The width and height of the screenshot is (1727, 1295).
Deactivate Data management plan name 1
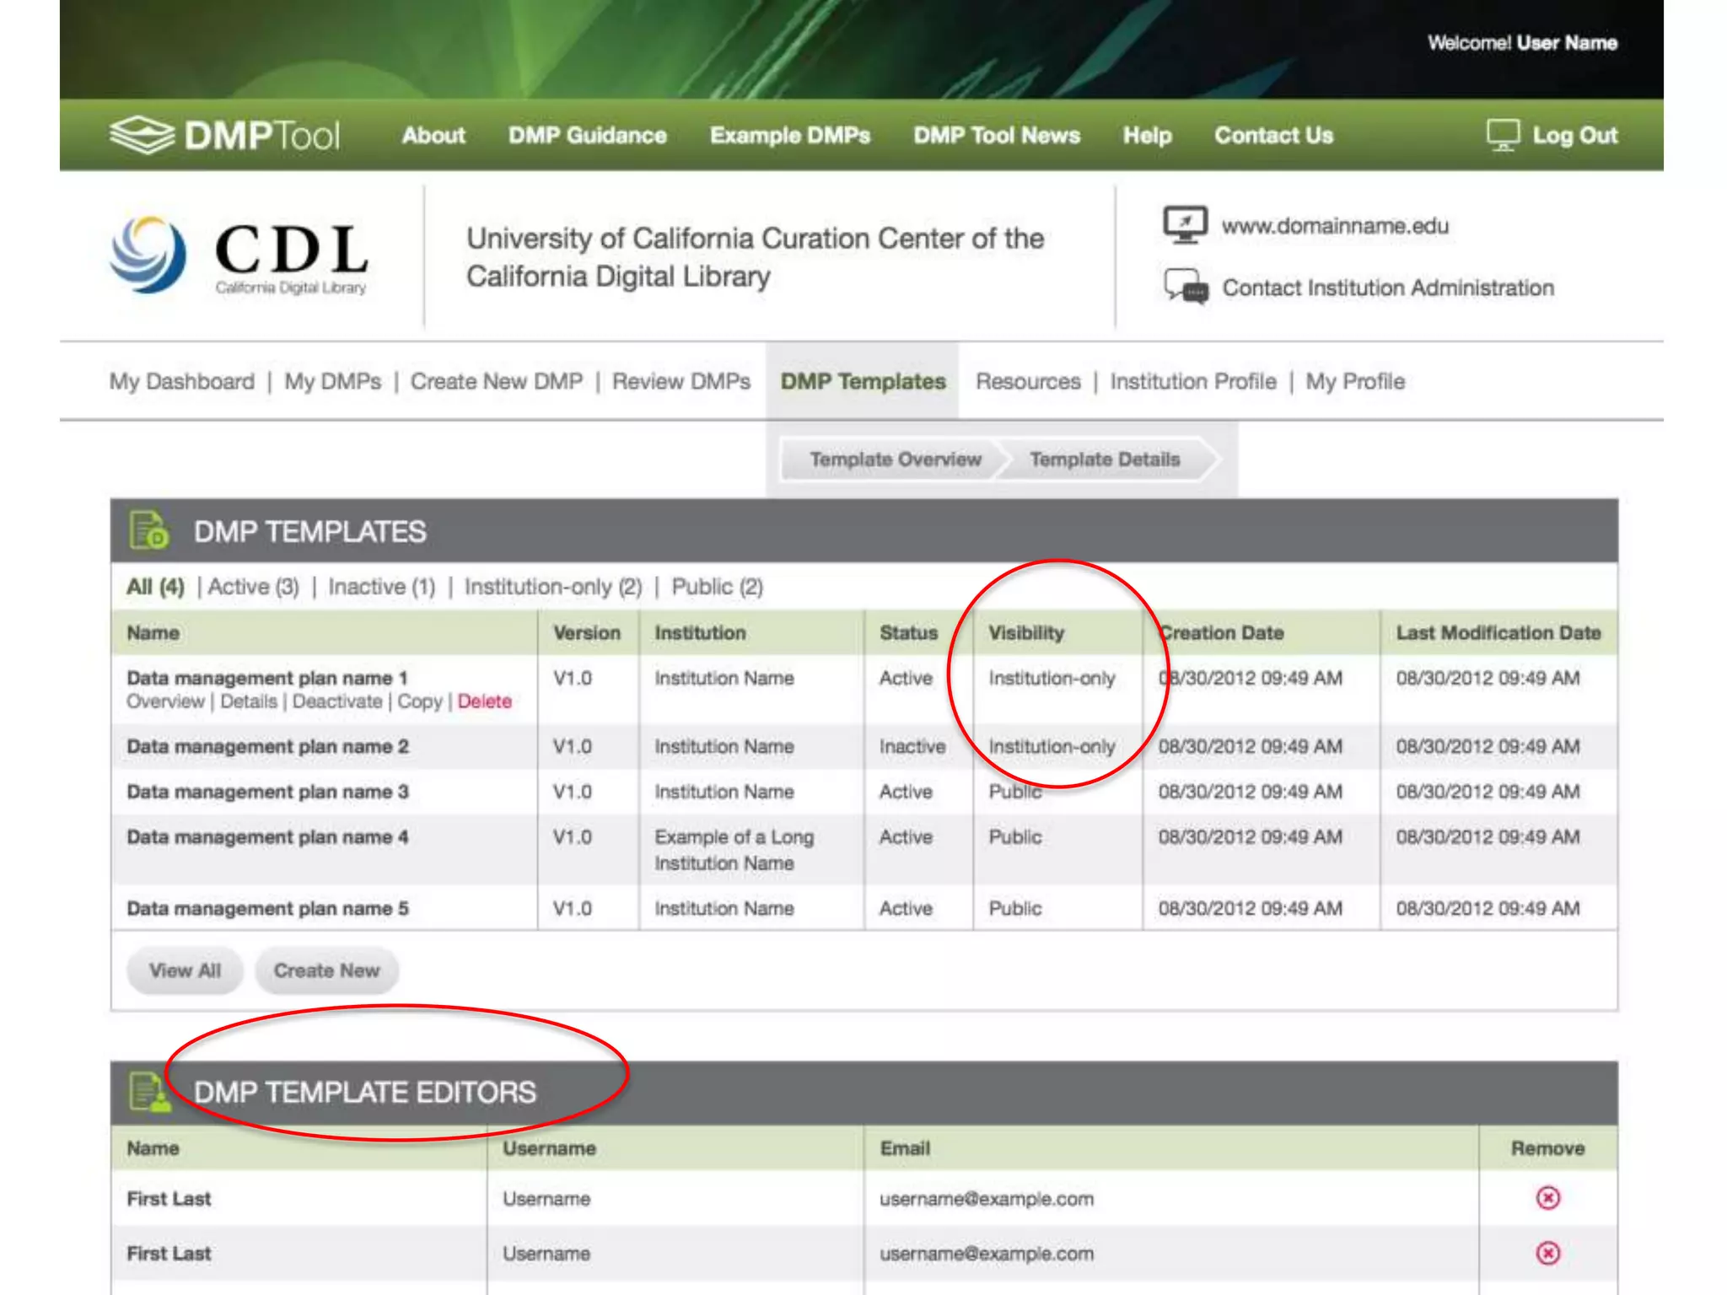click(336, 701)
